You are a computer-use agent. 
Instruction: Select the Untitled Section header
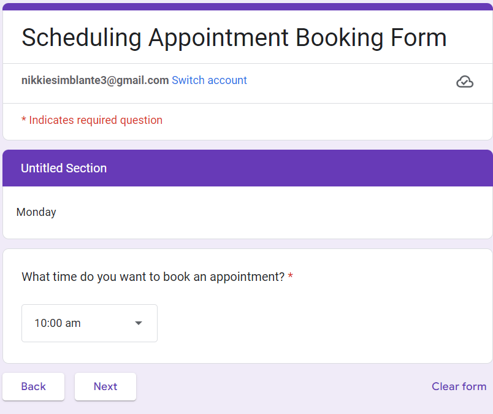tap(248, 168)
